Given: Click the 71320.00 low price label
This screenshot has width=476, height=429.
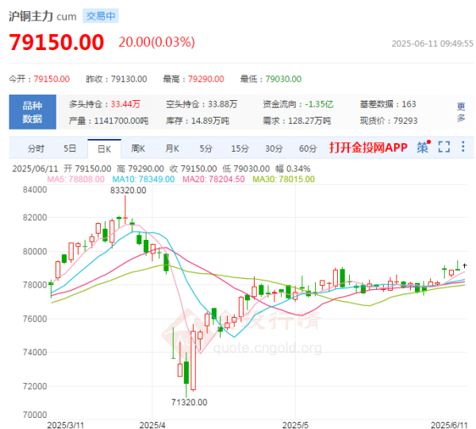Looking at the screenshot, I should pos(189,402).
